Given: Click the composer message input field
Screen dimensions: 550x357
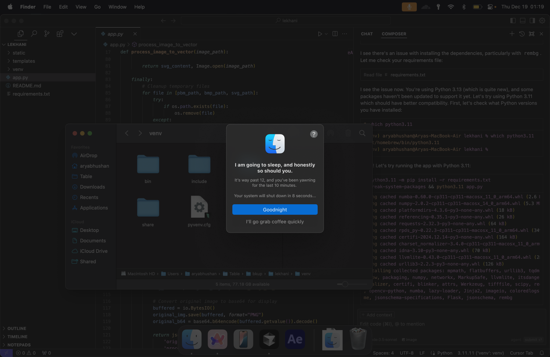Looking at the screenshot, I should click(451, 324).
